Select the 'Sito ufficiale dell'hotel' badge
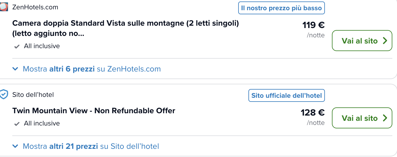397x157 pixels. pos(286,95)
